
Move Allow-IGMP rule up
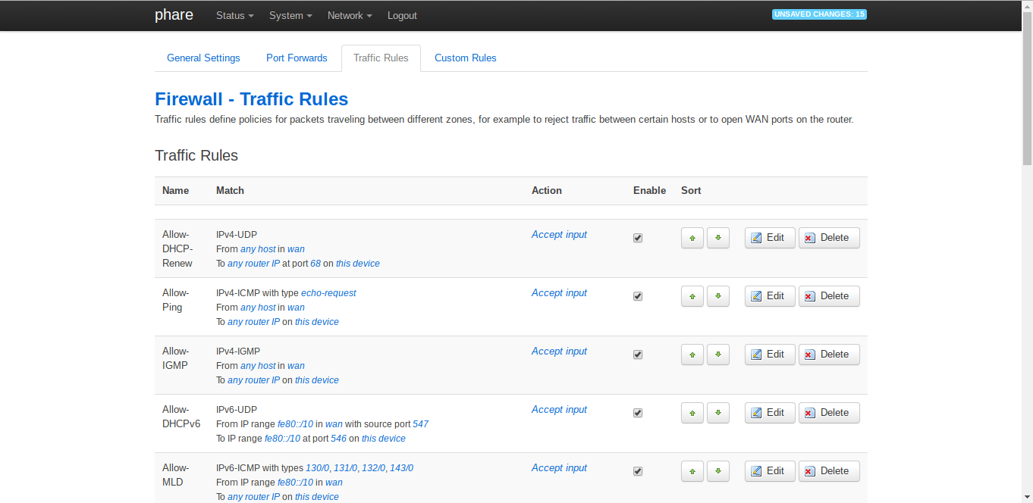(692, 355)
